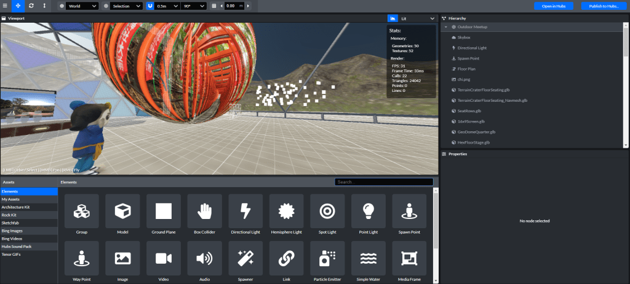Switch to the Architecture Kit assets

point(15,207)
